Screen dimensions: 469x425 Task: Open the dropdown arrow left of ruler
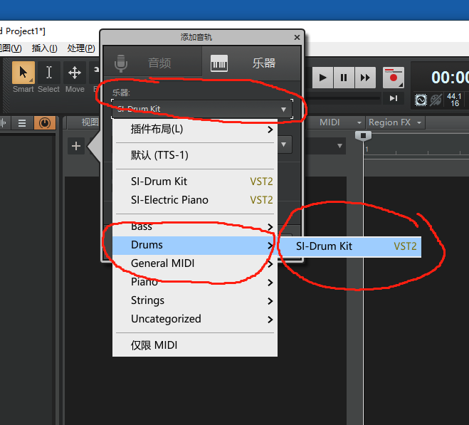[339, 146]
